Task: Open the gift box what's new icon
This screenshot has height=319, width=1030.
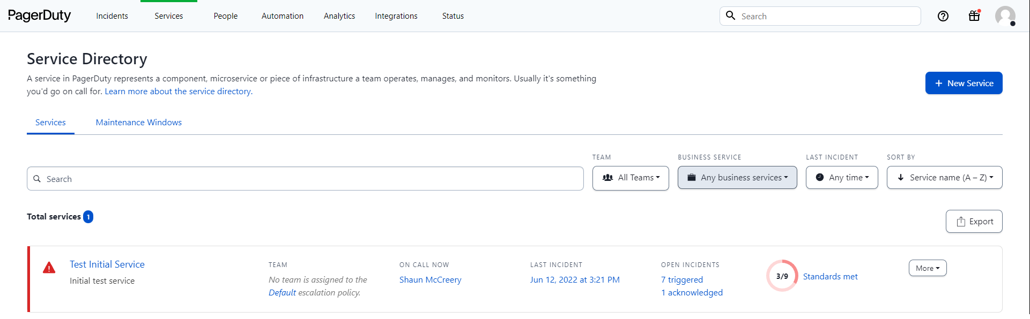Action: coord(974,16)
